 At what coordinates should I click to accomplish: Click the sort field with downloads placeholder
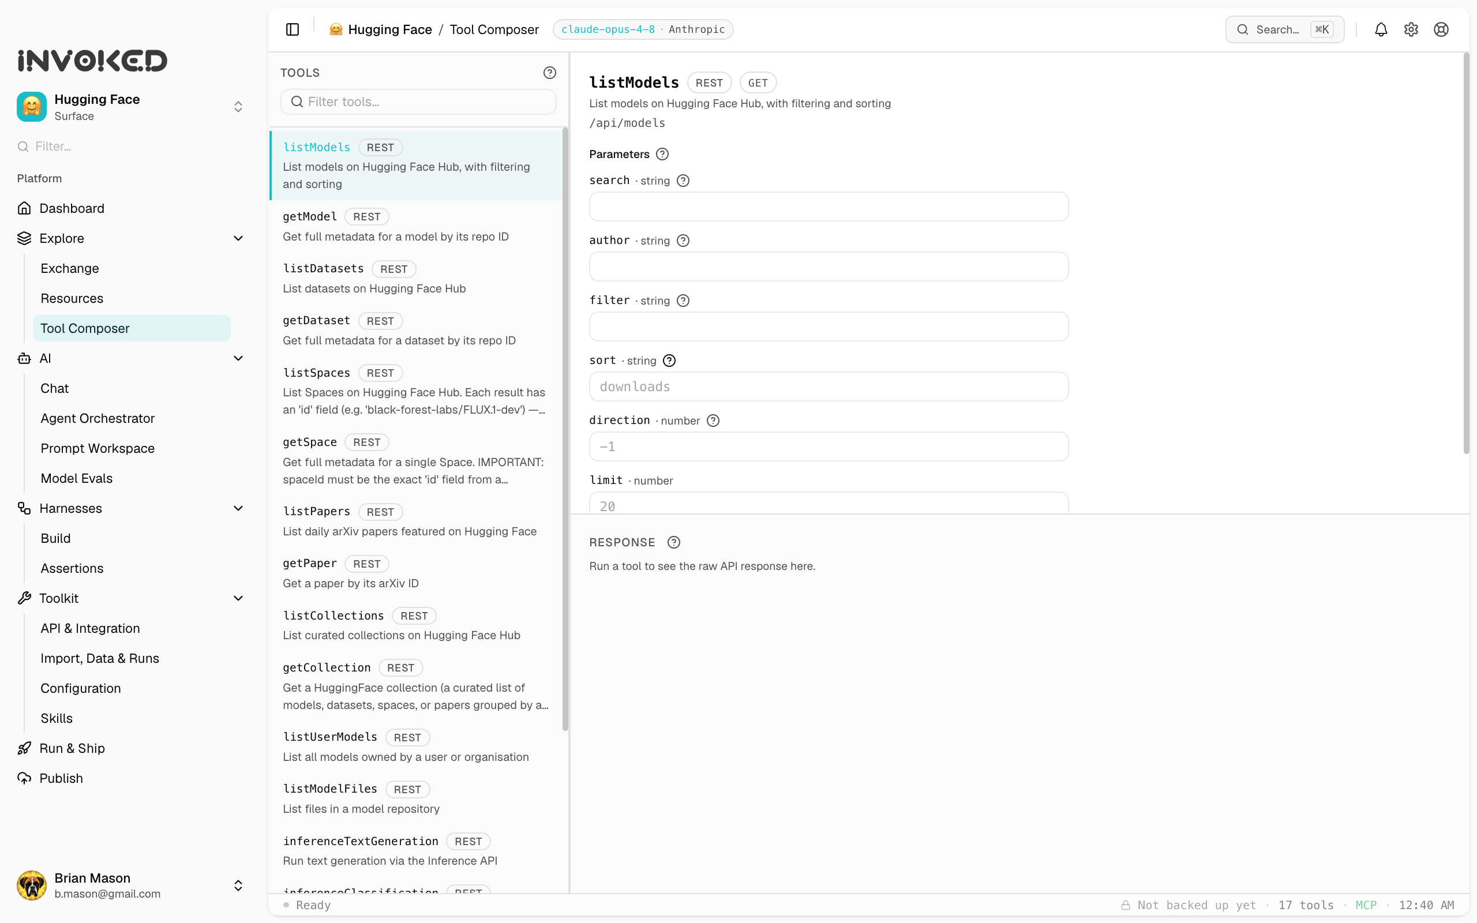tap(829, 387)
